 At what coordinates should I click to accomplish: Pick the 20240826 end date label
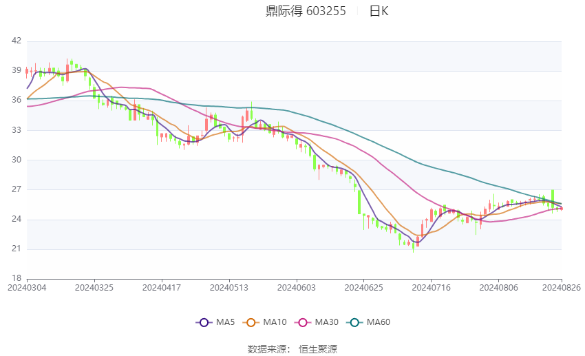562,287
